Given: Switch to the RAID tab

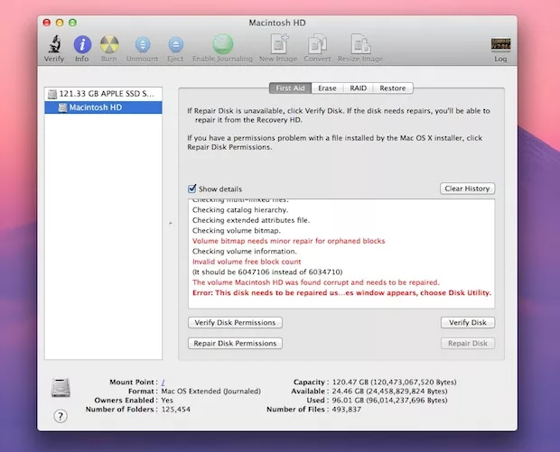Looking at the screenshot, I should click(x=358, y=88).
